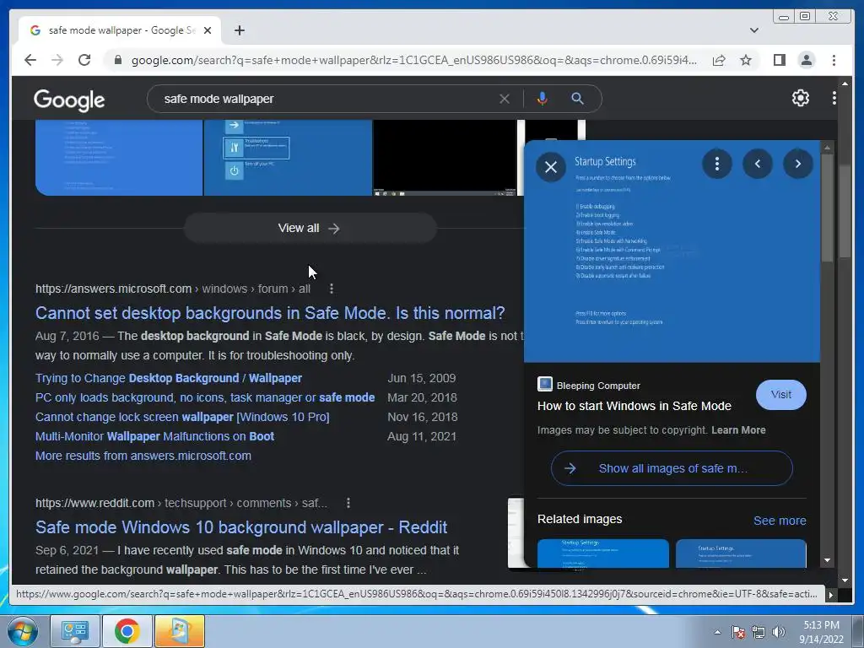Open Chrome from the taskbar
Viewport: 864px width, 648px height.
127,631
